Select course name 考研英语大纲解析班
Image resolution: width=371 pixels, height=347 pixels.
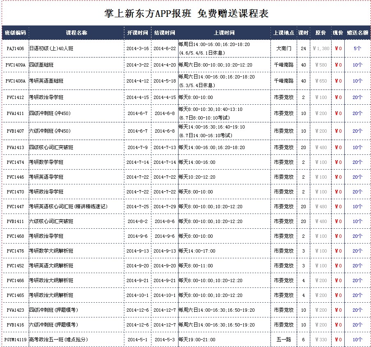(51, 266)
